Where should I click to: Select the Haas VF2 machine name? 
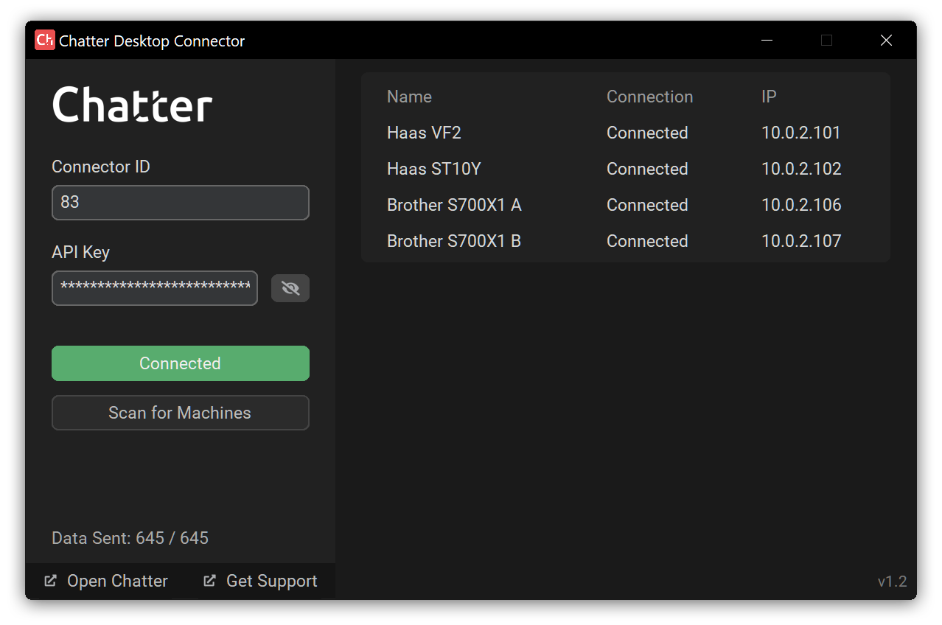point(424,133)
